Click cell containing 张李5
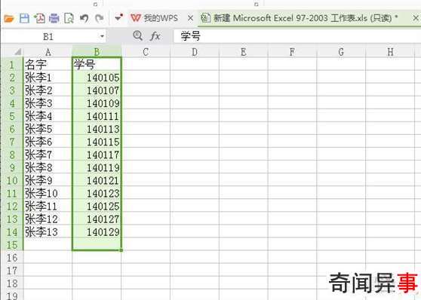This screenshot has height=300, width=421. coord(48,129)
